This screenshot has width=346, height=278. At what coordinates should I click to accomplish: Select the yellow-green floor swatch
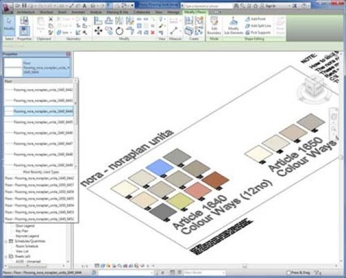click(x=180, y=201)
